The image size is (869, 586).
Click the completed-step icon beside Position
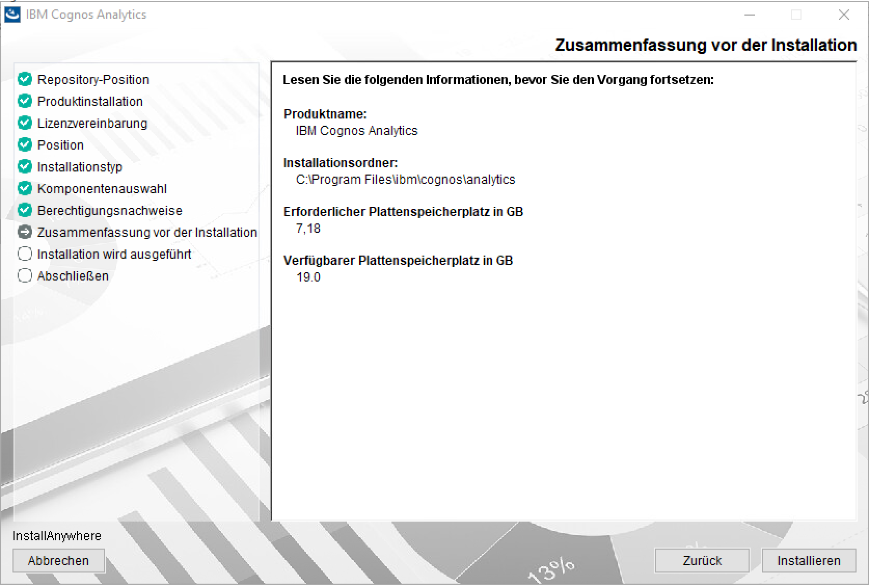pyautogui.click(x=24, y=145)
